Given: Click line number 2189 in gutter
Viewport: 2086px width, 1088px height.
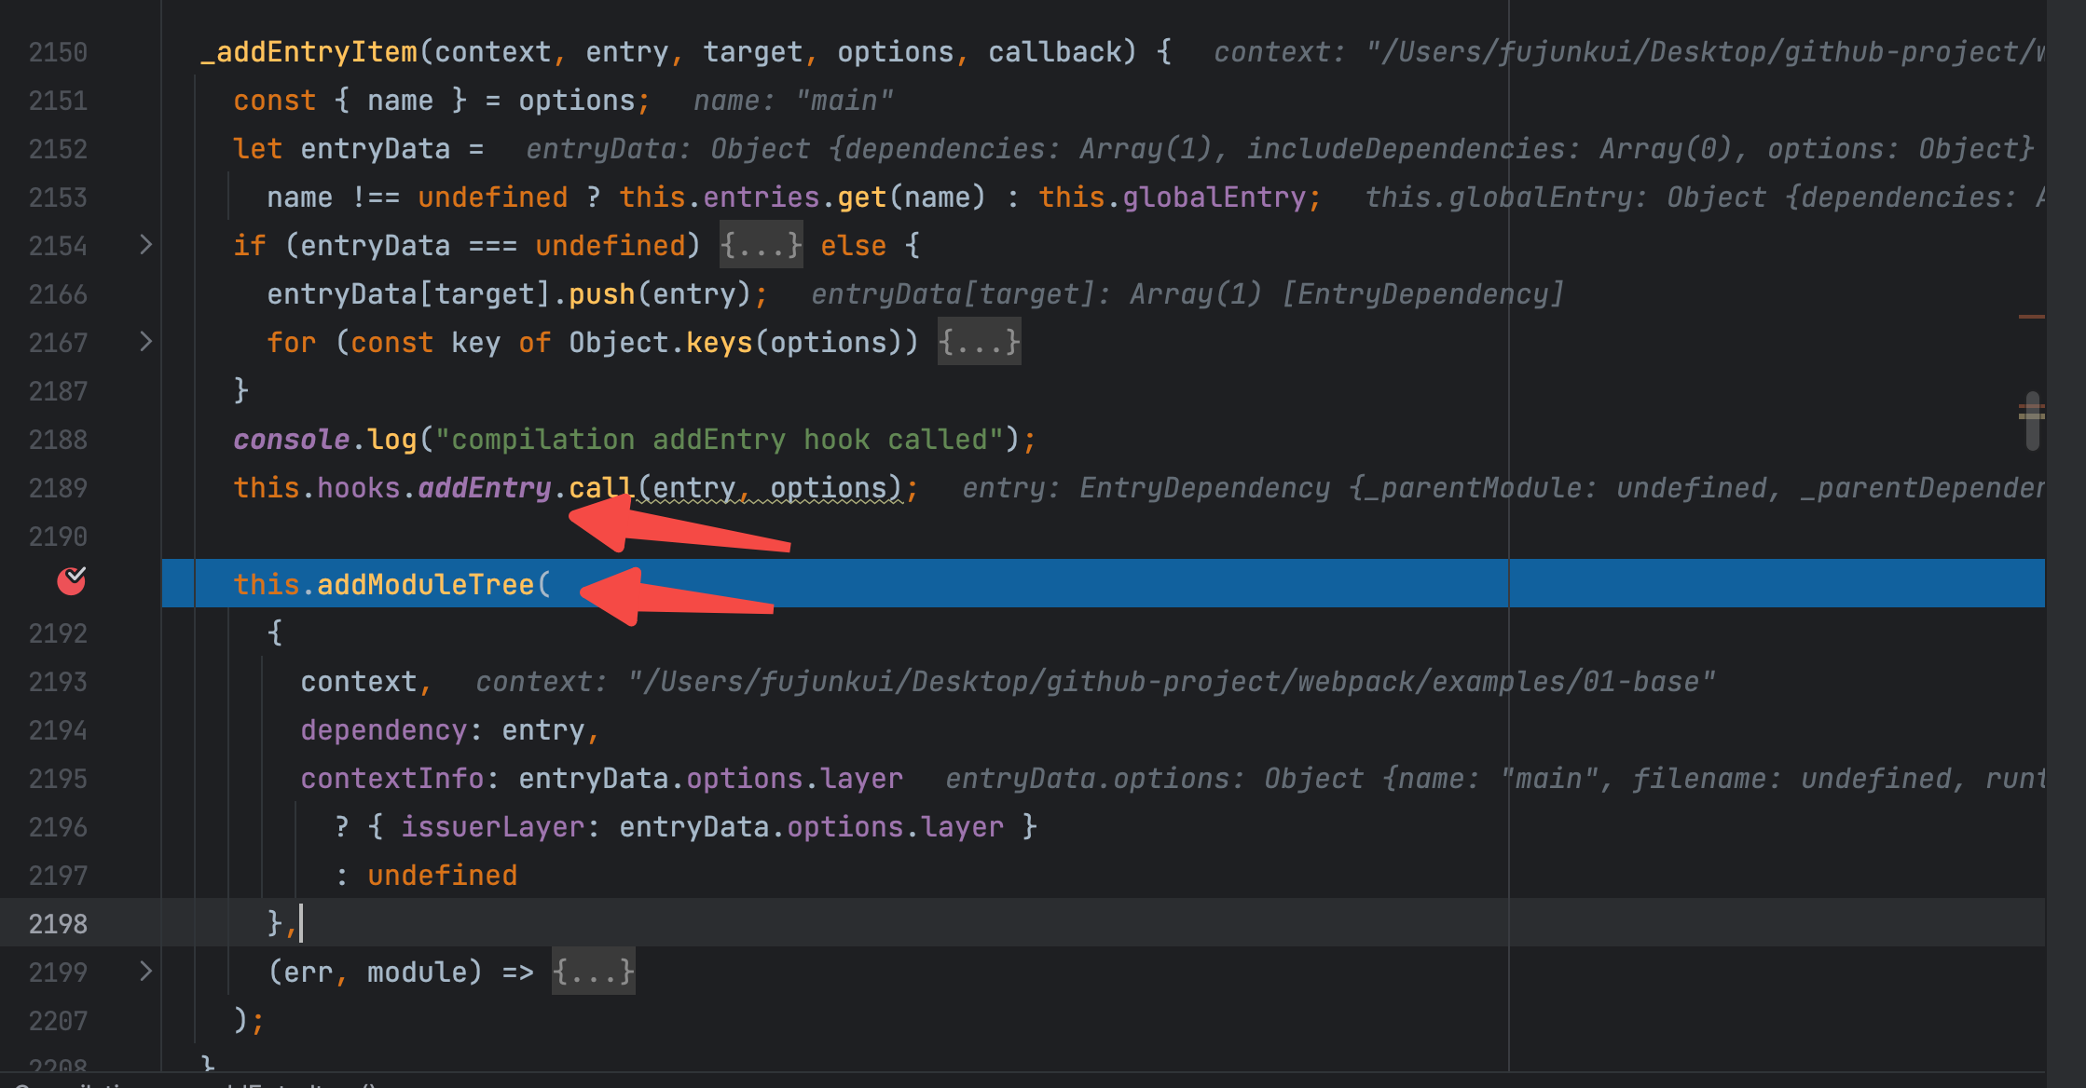Looking at the screenshot, I should (58, 488).
